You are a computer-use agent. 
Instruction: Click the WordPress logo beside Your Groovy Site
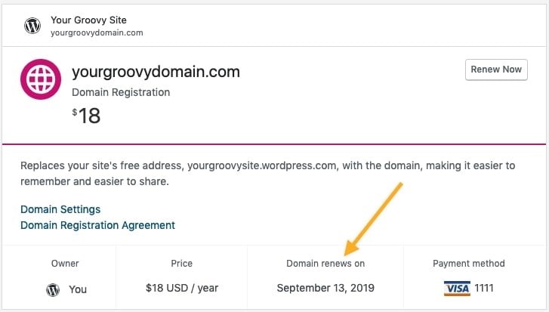[x=32, y=26]
